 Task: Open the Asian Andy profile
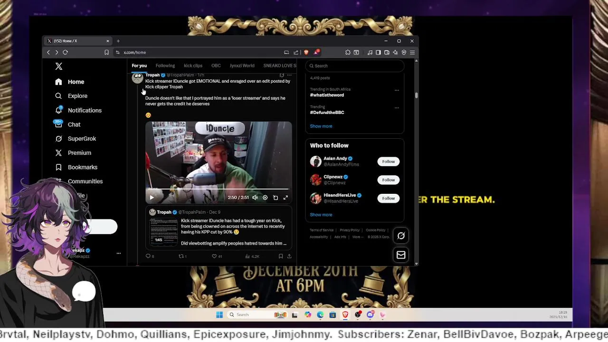(x=335, y=159)
